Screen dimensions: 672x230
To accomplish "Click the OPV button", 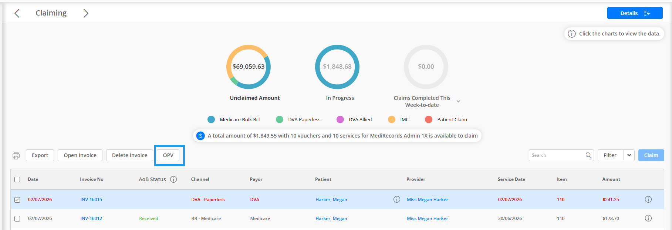I will tap(168, 155).
